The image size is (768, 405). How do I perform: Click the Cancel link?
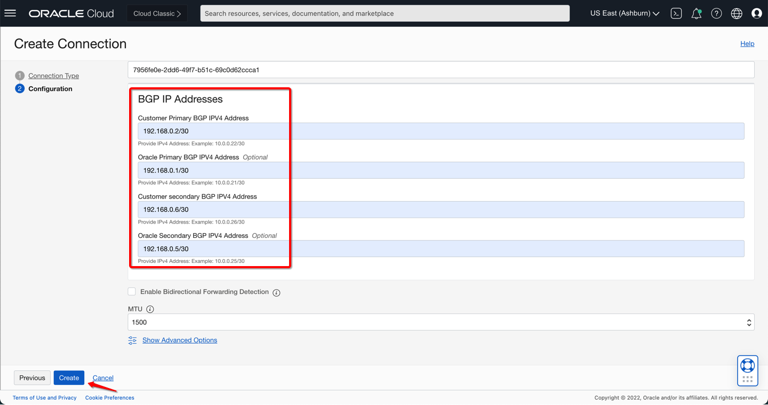103,378
